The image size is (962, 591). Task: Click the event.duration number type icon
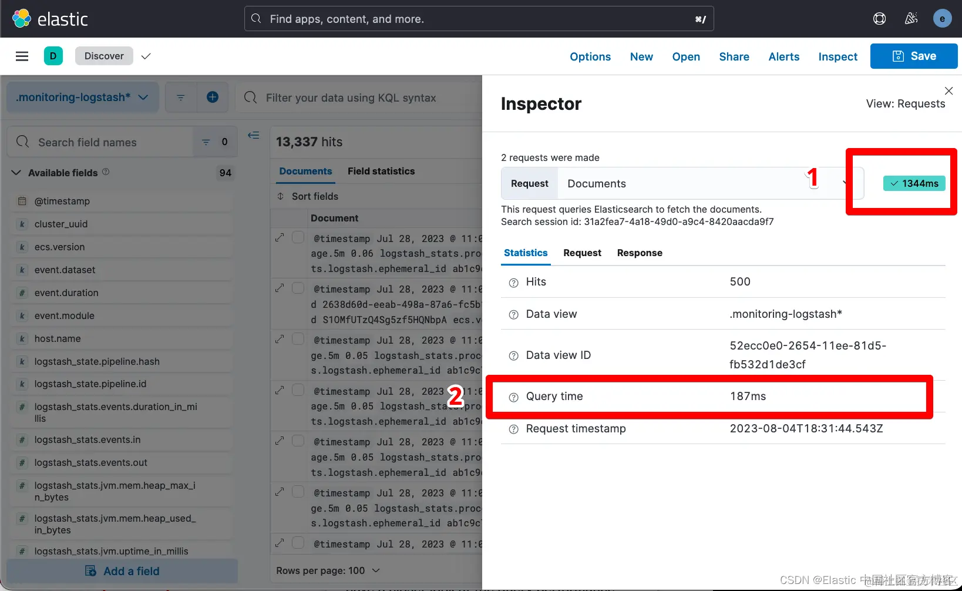click(22, 293)
